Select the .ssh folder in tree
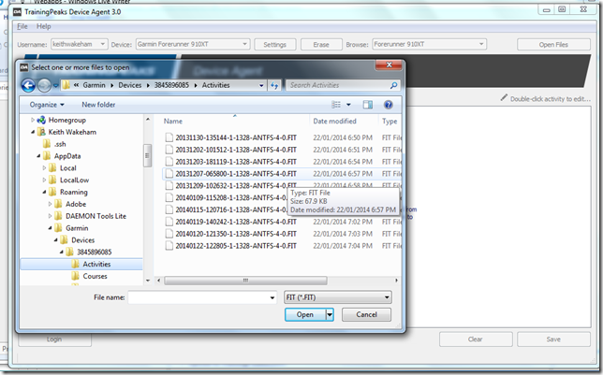 point(60,144)
